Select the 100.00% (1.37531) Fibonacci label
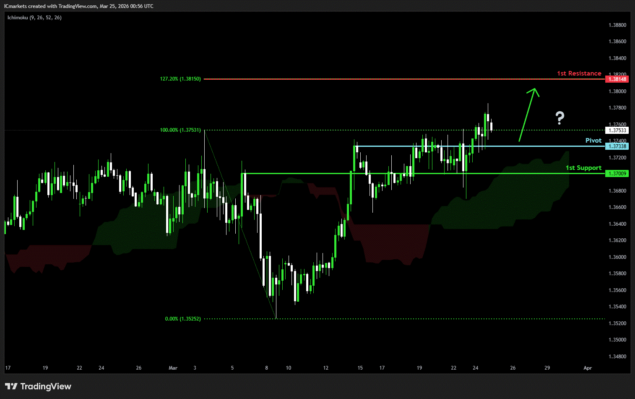635x399 pixels. tap(180, 130)
